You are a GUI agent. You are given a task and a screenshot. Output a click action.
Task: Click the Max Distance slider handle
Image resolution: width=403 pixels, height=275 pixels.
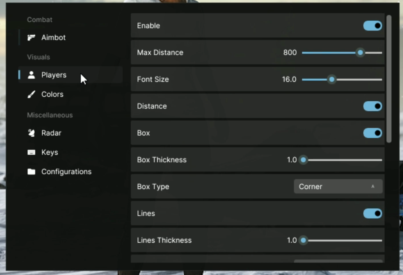coord(360,53)
